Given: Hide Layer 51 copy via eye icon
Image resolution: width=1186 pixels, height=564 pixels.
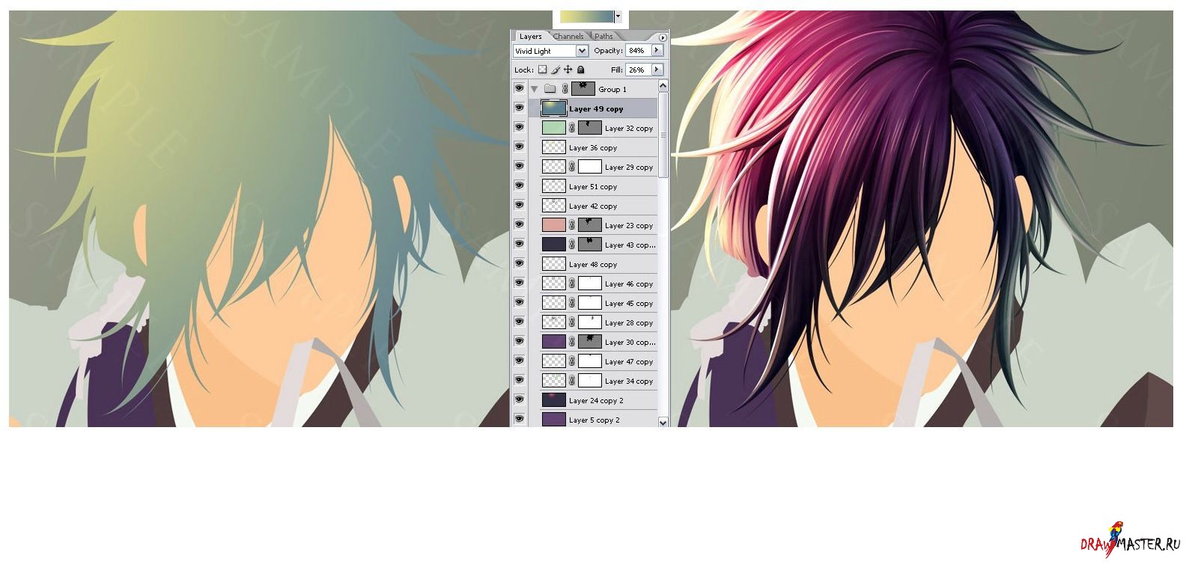Looking at the screenshot, I should (520, 186).
